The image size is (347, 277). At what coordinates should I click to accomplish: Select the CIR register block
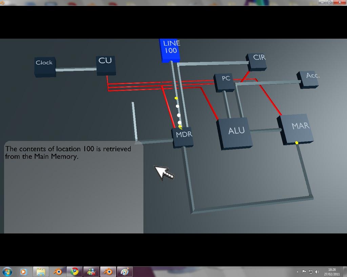pyautogui.click(x=256, y=62)
